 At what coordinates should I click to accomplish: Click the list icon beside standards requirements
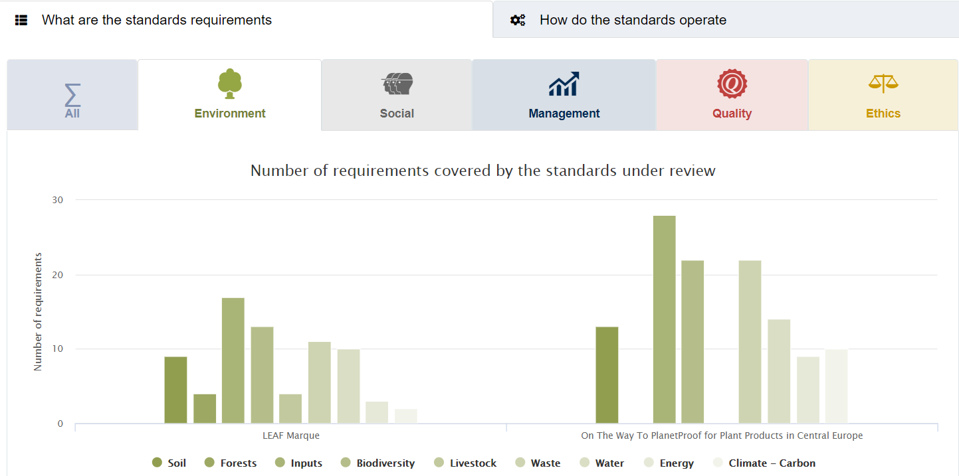pyautogui.click(x=21, y=21)
